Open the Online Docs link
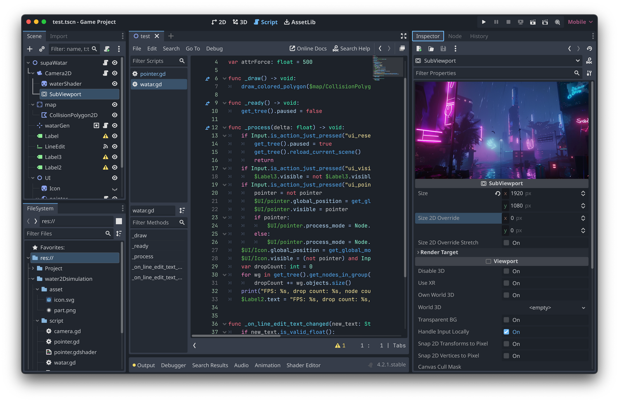Viewport: 619px width, 402px height. (308, 48)
